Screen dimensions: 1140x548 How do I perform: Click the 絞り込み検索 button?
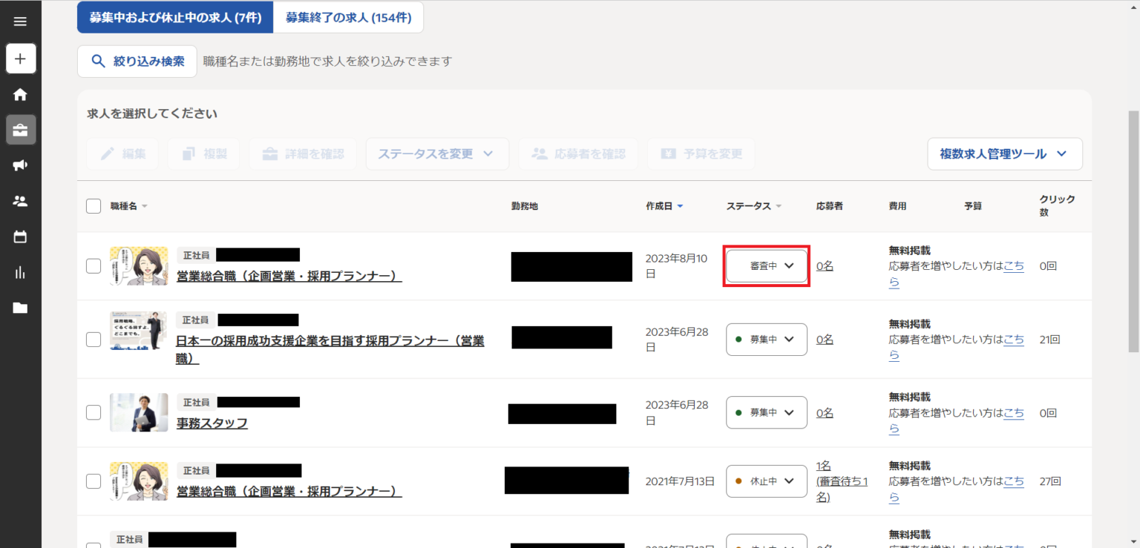[137, 62]
